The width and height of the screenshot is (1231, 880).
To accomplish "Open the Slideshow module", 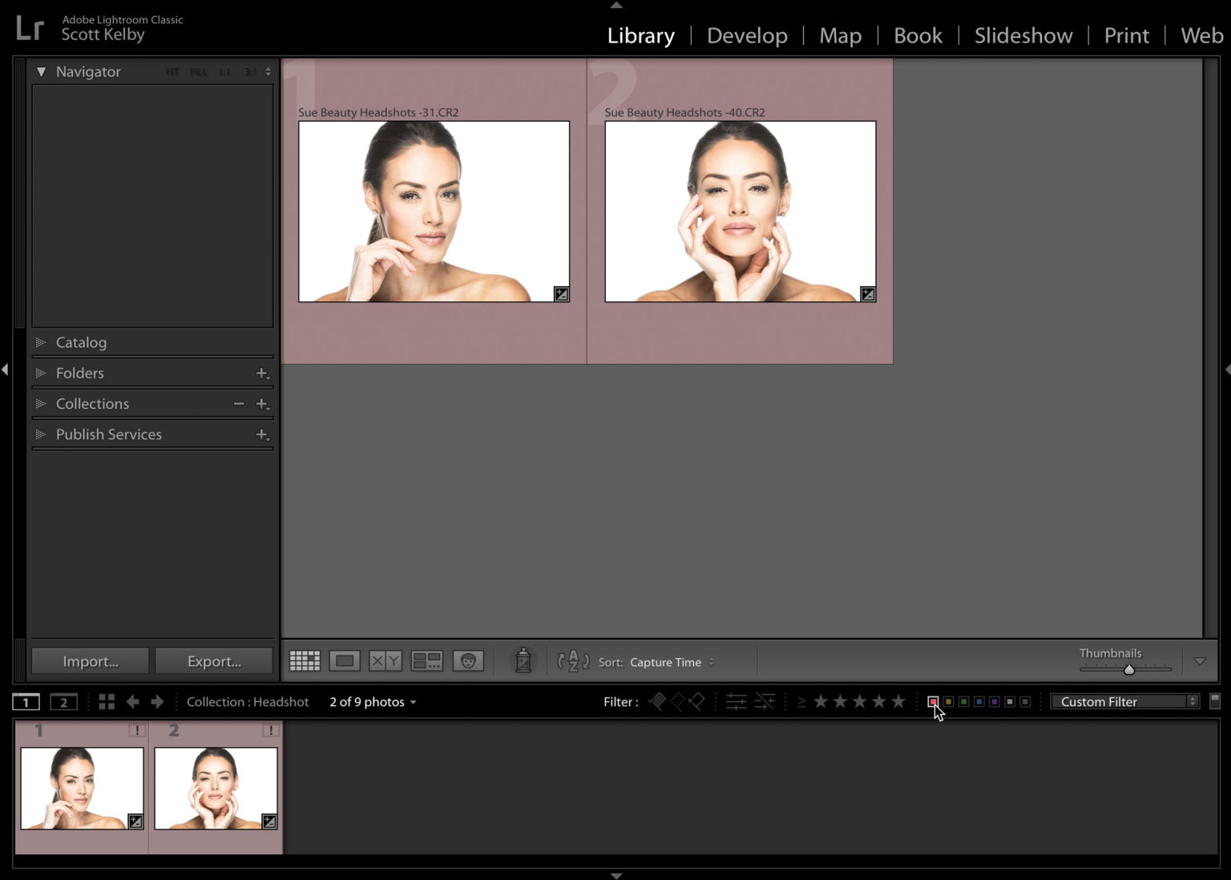I will pyautogui.click(x=1023, y=35).
